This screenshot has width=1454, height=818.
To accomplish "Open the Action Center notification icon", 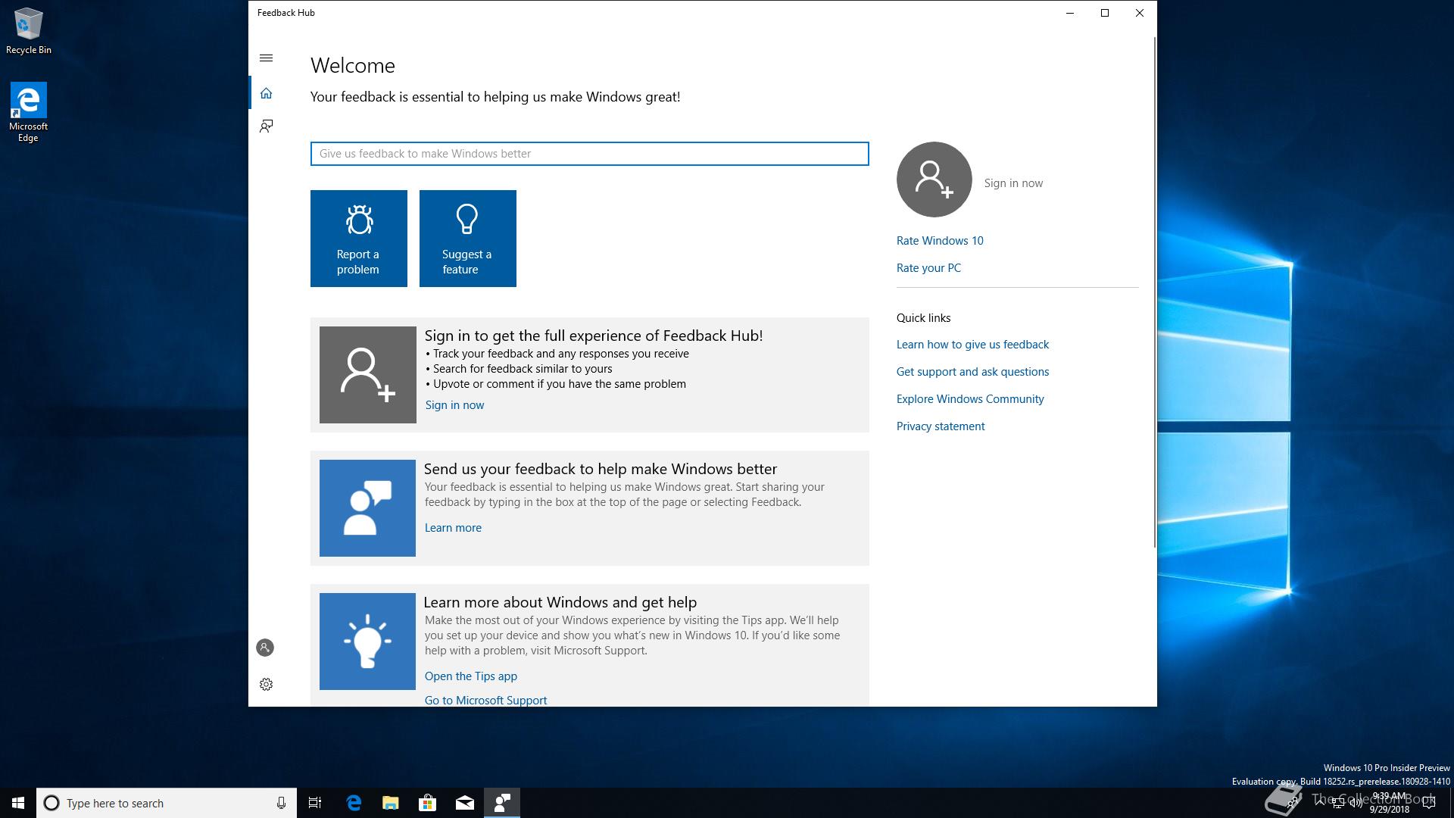I will 1429,803.
